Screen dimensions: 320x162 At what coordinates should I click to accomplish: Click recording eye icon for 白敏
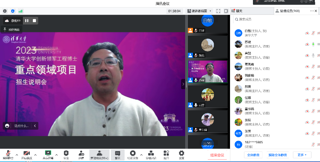[x=307, y=33]
